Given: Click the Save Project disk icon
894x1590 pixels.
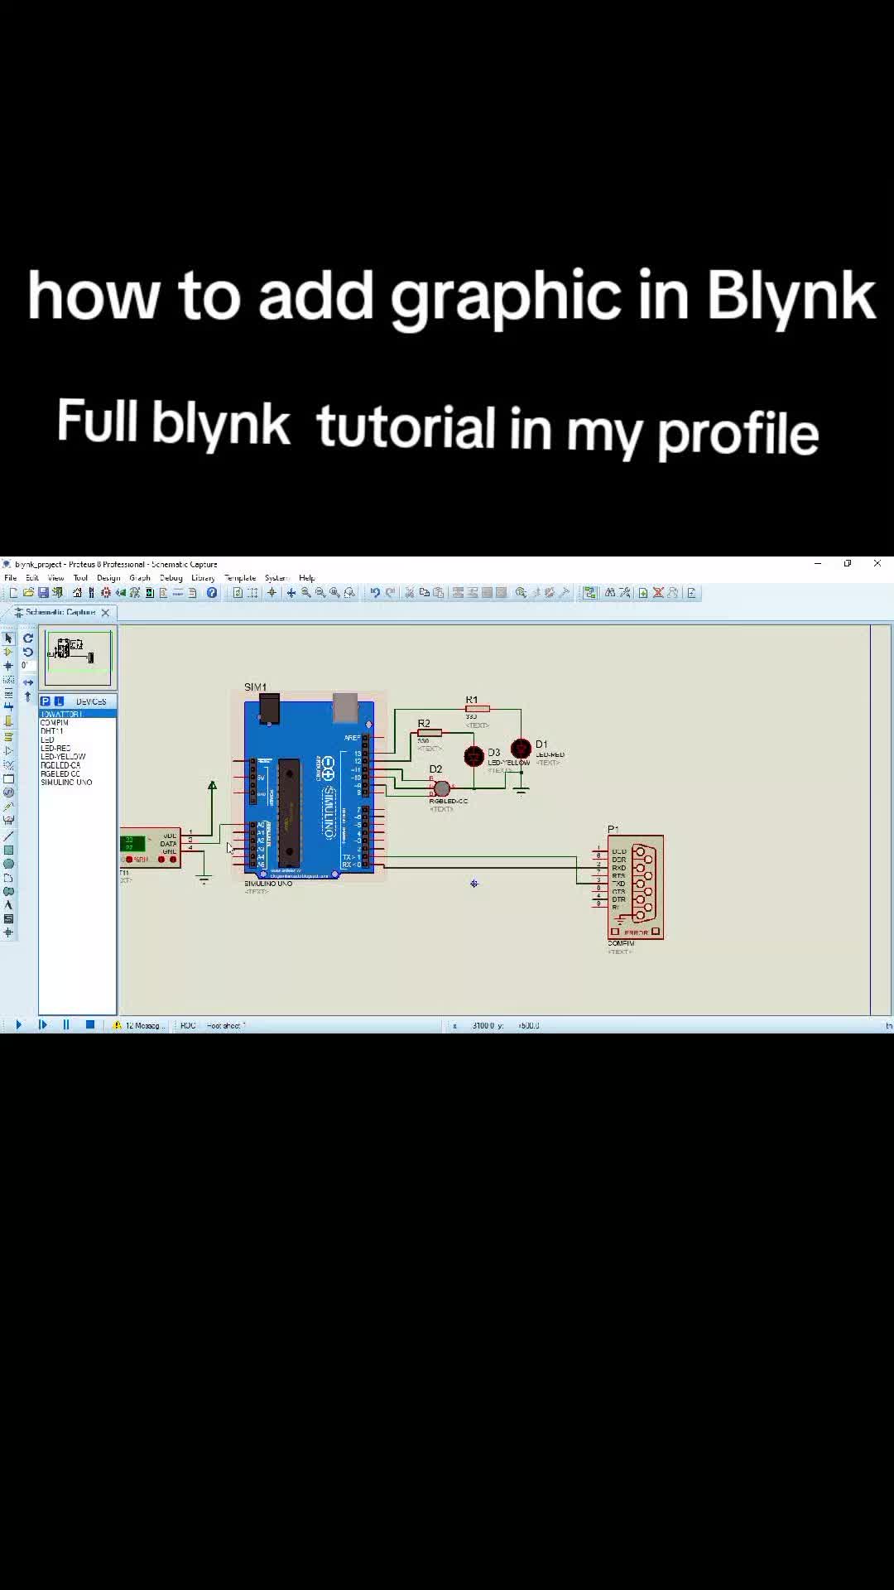Looking at the screenshot, I should (x=43, y=592).
